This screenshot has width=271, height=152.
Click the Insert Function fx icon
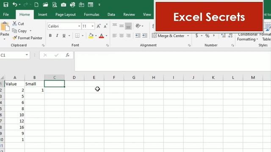tap(67, 55)
